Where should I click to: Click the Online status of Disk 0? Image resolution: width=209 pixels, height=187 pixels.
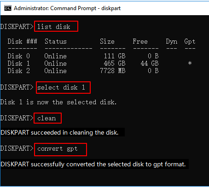[x=56, y=56]
